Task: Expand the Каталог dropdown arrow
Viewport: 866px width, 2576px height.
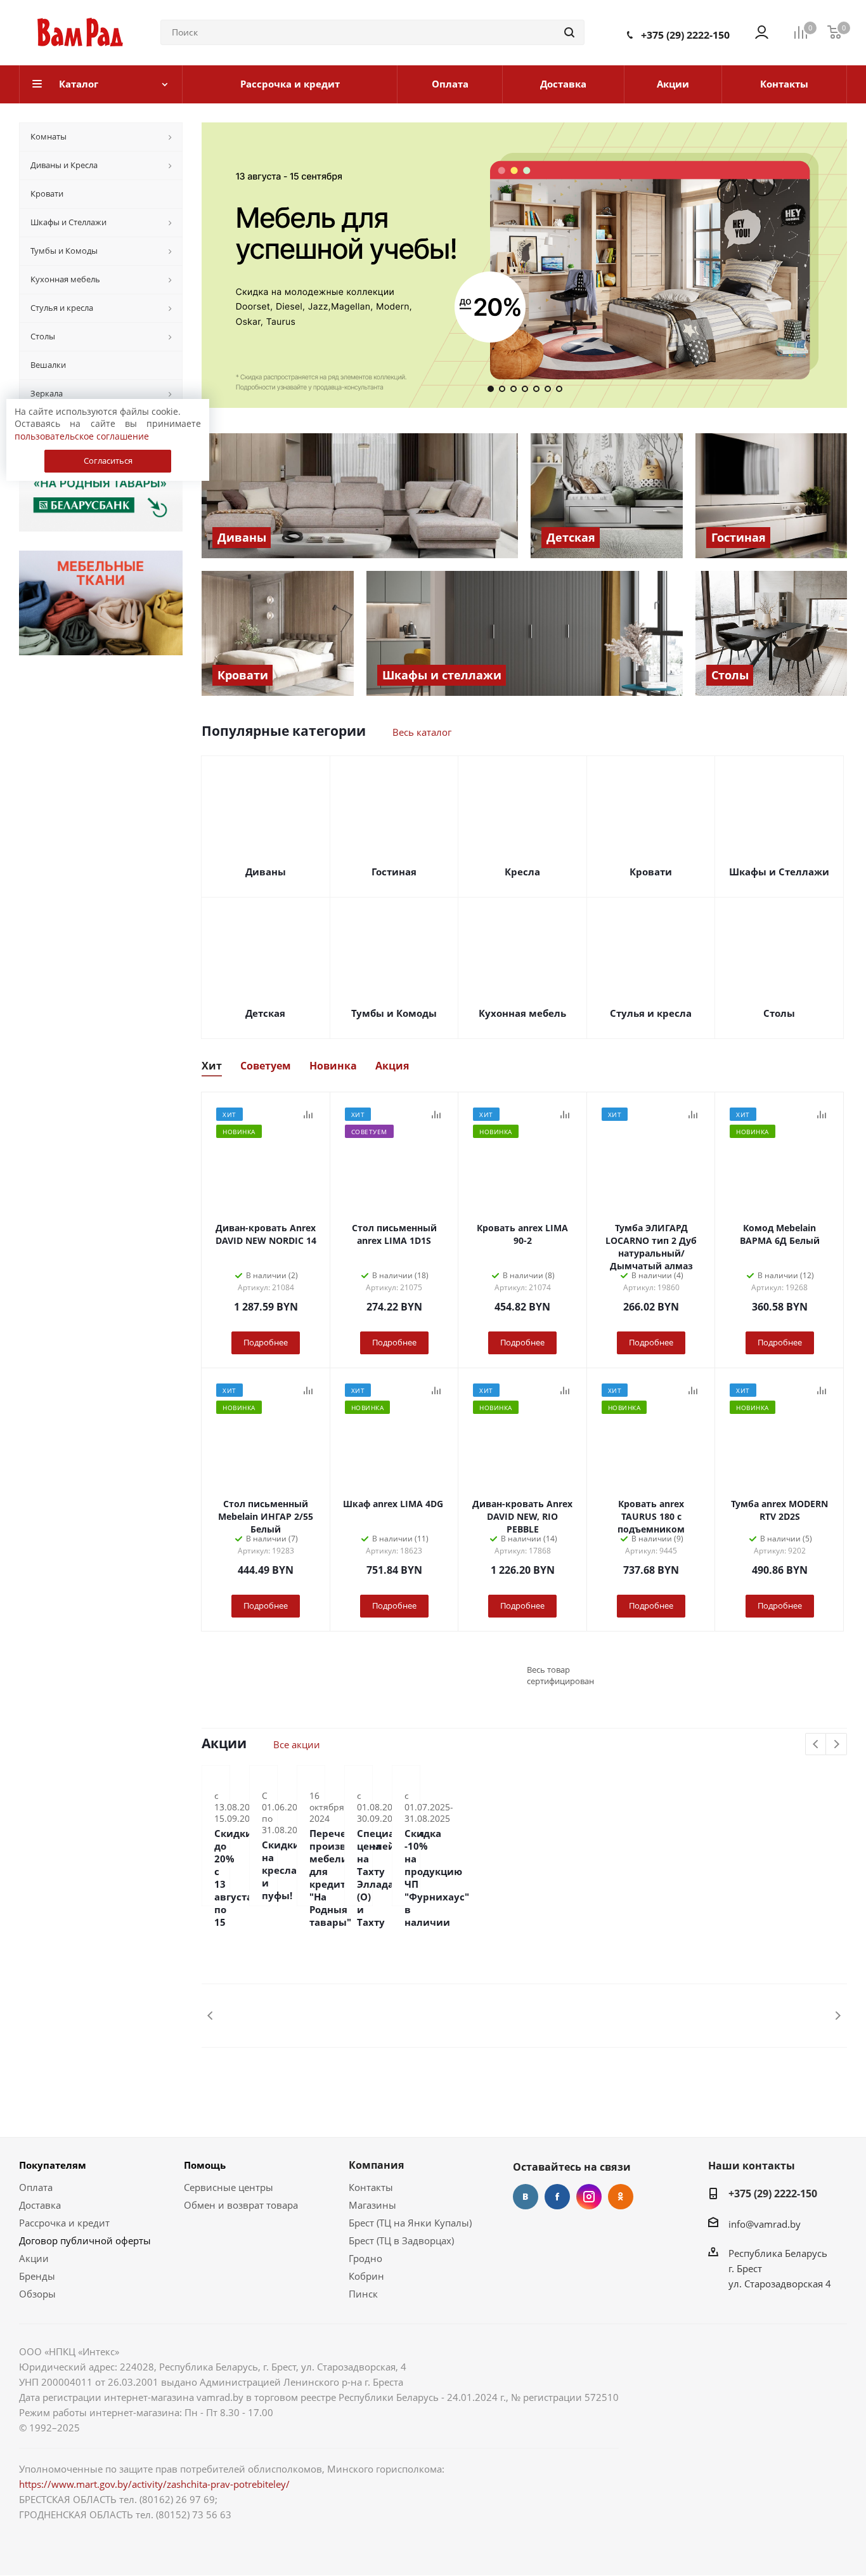Action: pyautogui.click(x=165, y=84)
